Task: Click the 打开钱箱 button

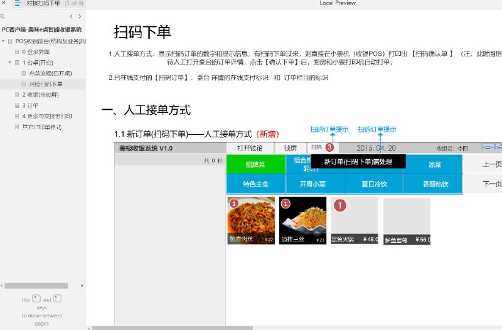Action: (250, 148)
